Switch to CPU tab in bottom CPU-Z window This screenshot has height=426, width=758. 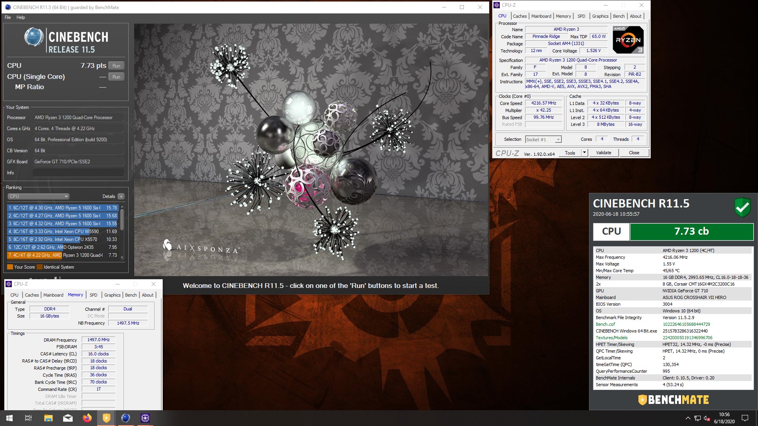[x=14, y=295]
